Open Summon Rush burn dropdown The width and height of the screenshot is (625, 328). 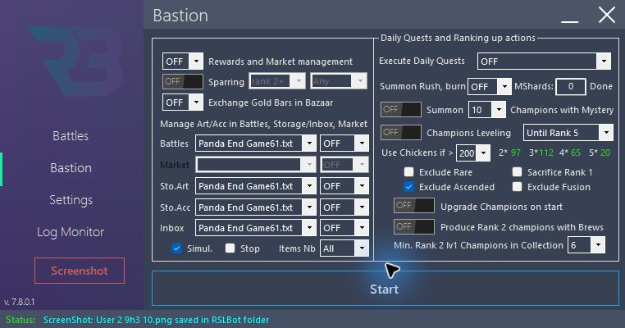click(489, 87)
